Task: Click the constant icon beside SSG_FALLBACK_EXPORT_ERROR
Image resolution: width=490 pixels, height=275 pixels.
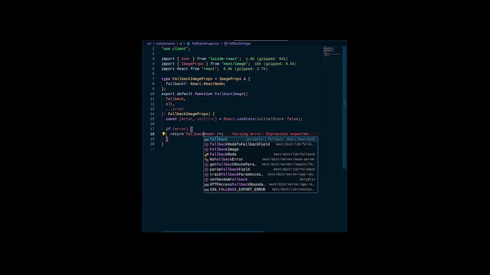Action: tap(207, 189)
